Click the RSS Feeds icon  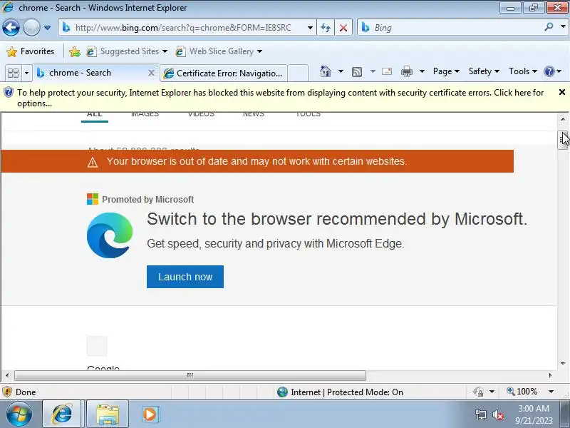(357, 72)
